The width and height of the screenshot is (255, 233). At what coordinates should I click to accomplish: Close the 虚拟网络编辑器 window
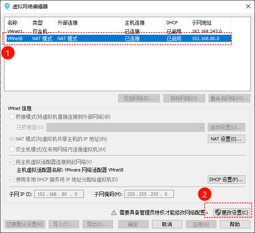click(248, 6)
